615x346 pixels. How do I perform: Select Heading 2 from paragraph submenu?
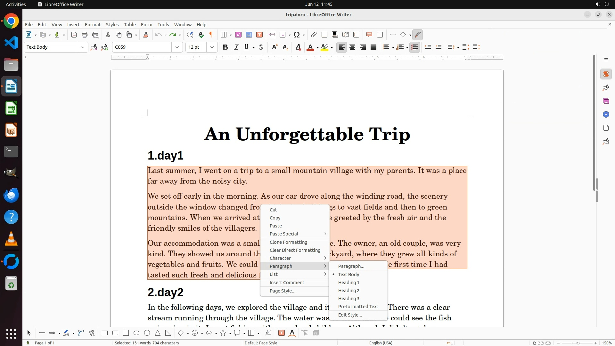[x=348, y=291]
